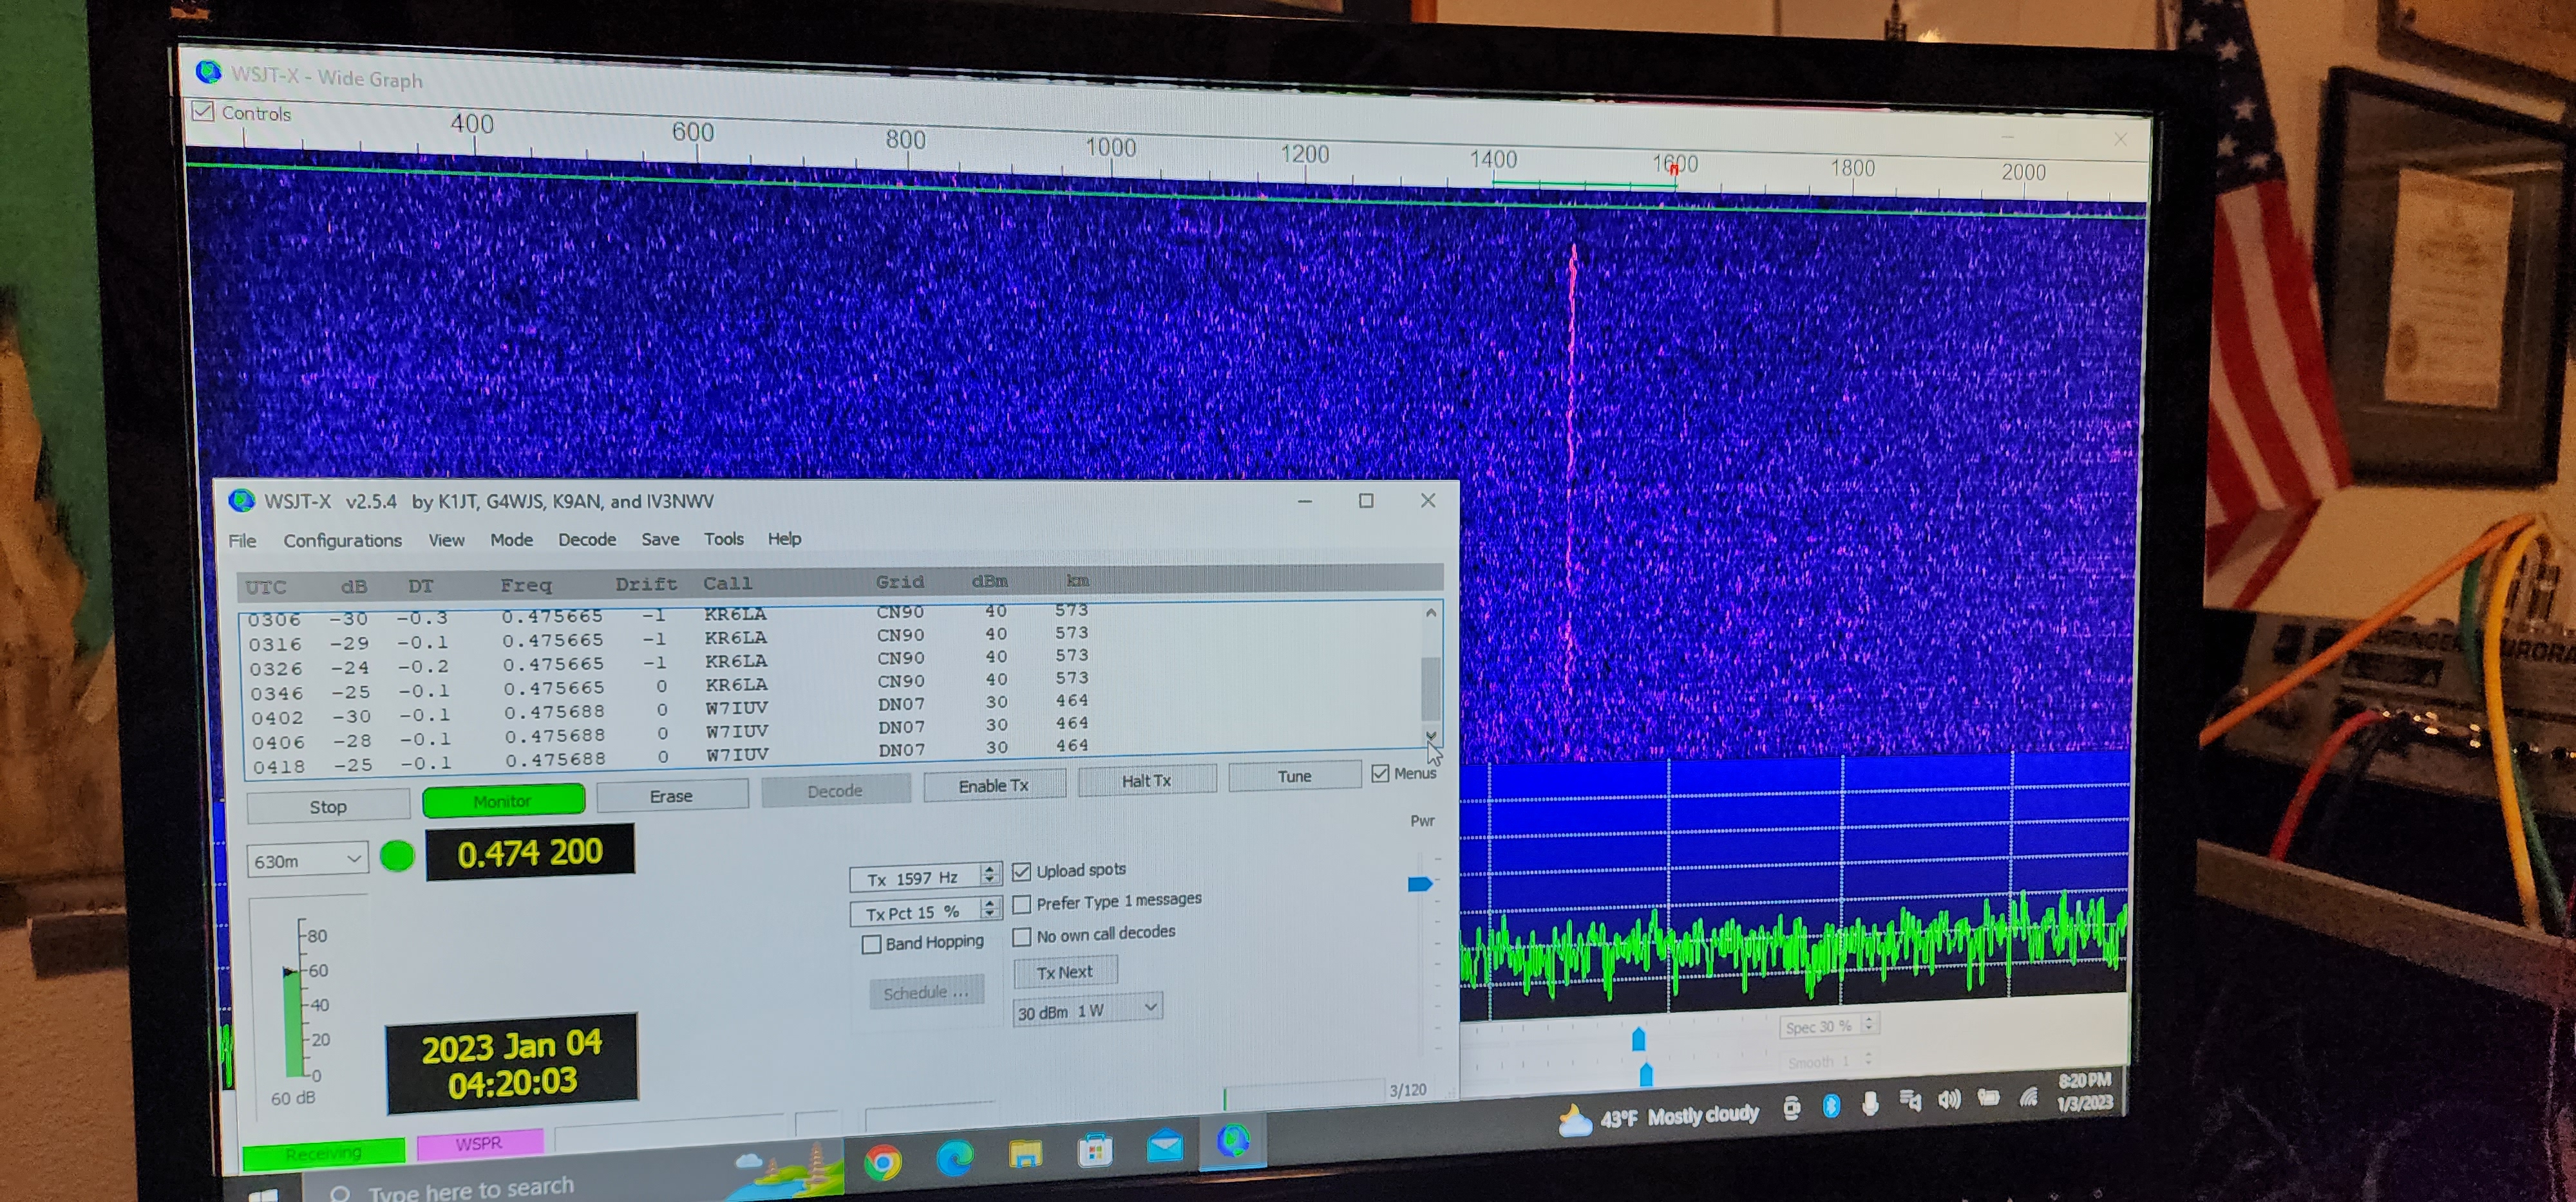Click the Erase button
2576x1202 pixels.
671,797
